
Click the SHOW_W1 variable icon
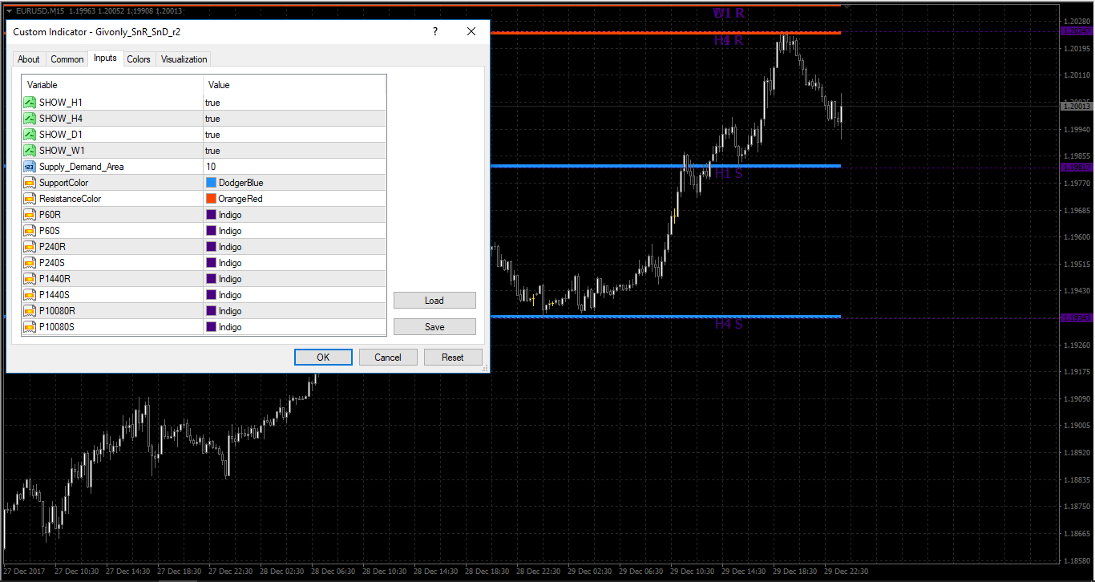point(30,151)
